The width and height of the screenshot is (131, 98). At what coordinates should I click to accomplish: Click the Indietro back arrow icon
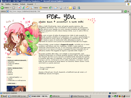(2, 8)
